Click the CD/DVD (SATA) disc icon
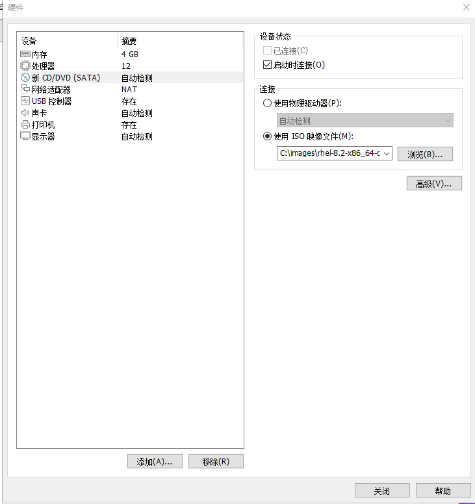This screenshot has width=475, height=504. coord(25,77)
